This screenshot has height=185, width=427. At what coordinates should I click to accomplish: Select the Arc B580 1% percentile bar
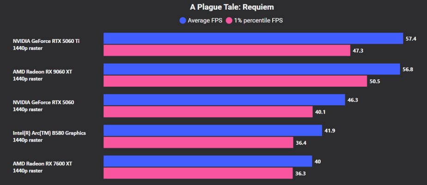(198, 143)
